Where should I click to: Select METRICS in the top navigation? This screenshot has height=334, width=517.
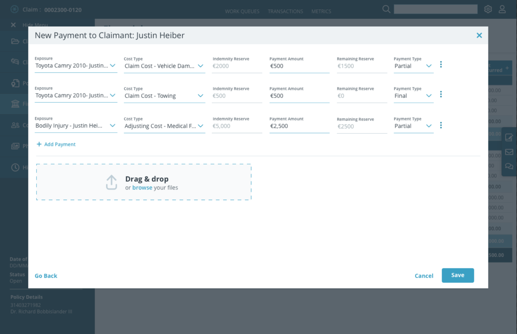tap(321, 11)
